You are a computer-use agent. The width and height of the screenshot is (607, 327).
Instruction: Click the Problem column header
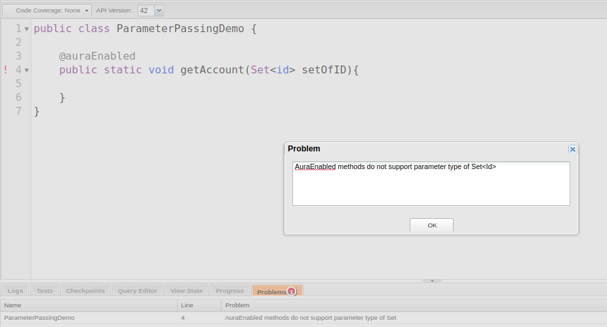pos(414,305)
